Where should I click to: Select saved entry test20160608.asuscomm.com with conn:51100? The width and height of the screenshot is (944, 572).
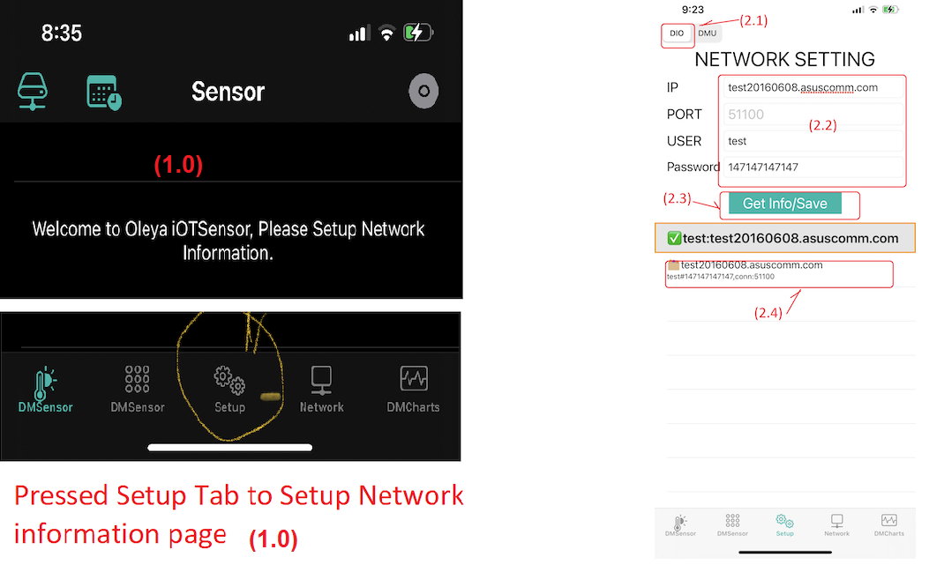[779, 270]
